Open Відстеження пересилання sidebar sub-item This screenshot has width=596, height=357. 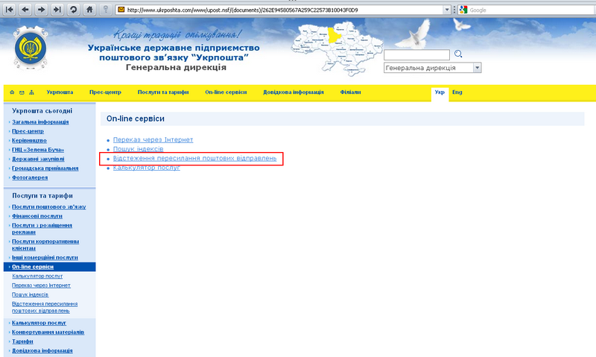tap(45, 308)
